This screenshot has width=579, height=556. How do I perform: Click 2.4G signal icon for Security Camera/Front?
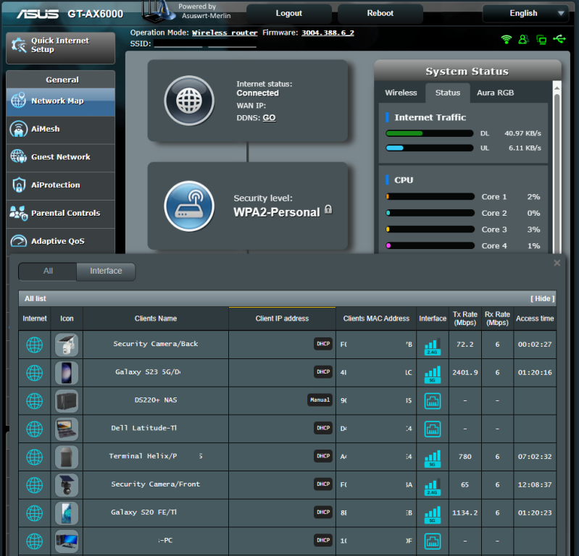[x=433, y=486]
